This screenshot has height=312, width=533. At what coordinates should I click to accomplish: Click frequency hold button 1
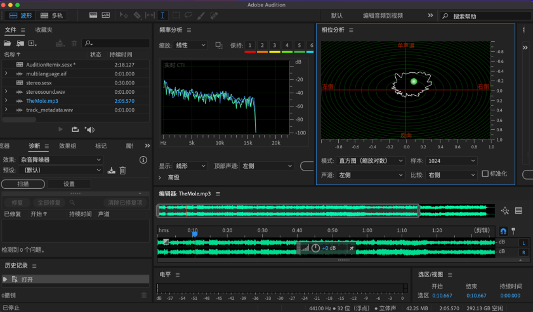coord(250,45)
